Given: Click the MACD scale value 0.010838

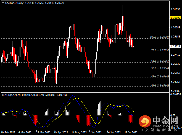Looking at the screenshot, I should [x=176, y=94].
